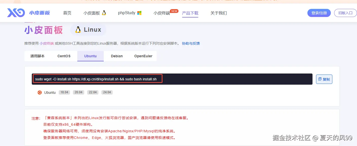Follow the 小皮终端 link in description
The height and width of the screenshot is (146, 357).
click(x=47, y=43)
